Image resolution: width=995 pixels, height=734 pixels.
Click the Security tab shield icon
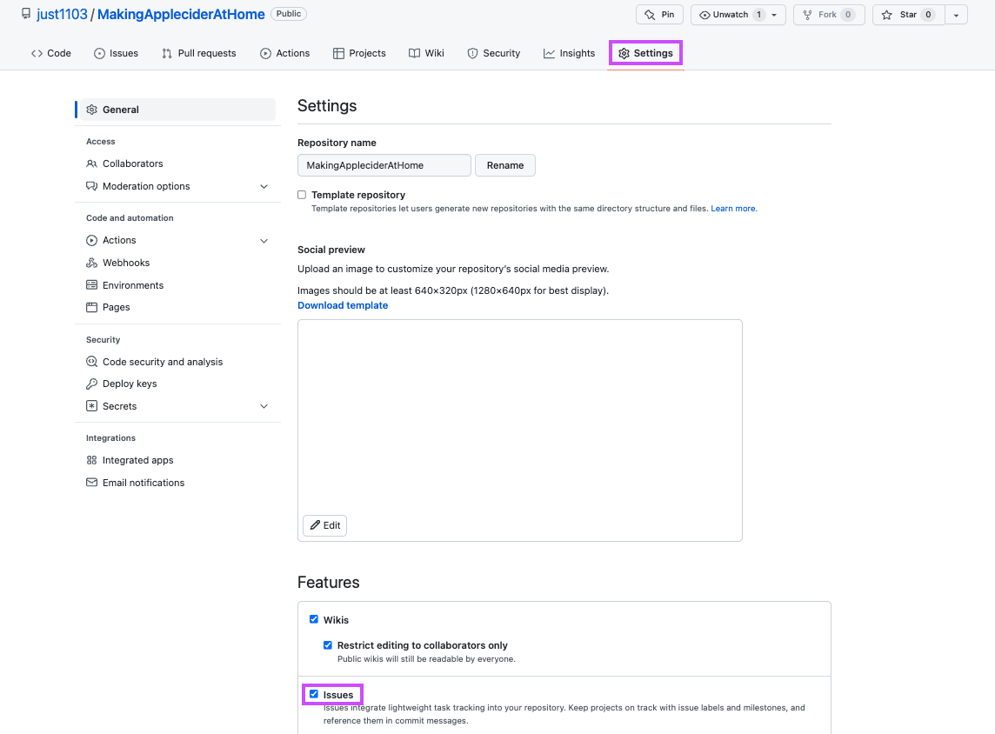(x=472, y=53)
